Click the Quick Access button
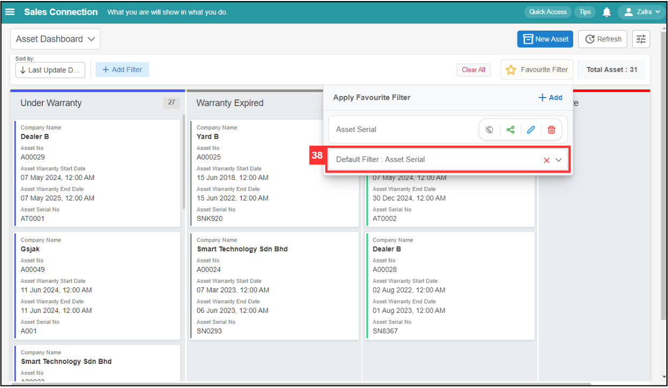The image size is (668, 388). click(x=547, y=12)
